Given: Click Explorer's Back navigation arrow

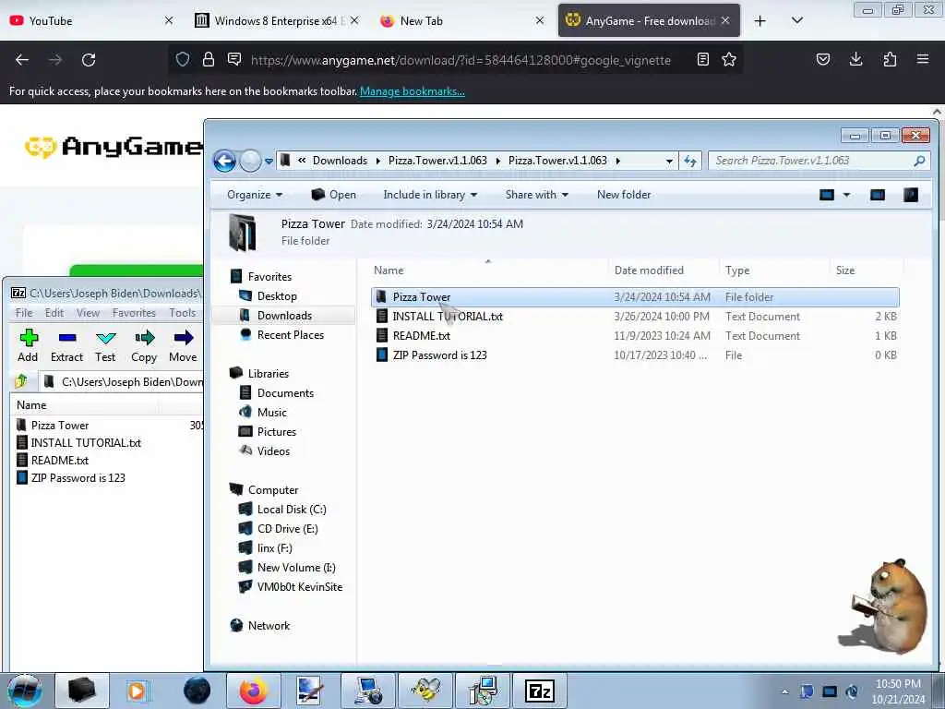Looking at the screenshot, I should click(x=225, y=161).
